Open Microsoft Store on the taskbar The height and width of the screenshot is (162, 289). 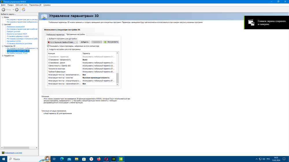[84, 159]
